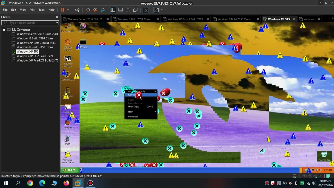Open the stretch guest dropdown arrow
This screenshot has height=188, width=334.
162,10
